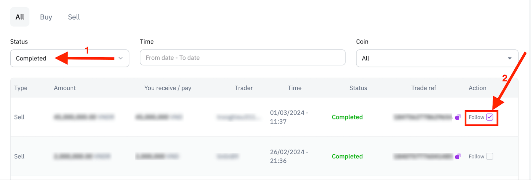Open the Sell tab
This screenshot has height=180, width=531.
(x=74, y=17)
